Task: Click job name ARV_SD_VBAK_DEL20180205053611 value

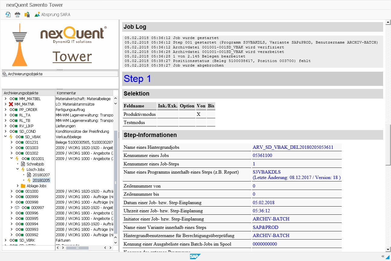Action: pyautogui.click(x=293, y=147)
